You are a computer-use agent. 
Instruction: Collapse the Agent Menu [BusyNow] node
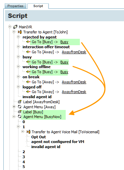coord(14,117)
